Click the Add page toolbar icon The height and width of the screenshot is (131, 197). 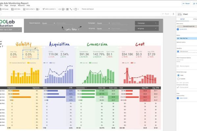click(x=1, y=9)
